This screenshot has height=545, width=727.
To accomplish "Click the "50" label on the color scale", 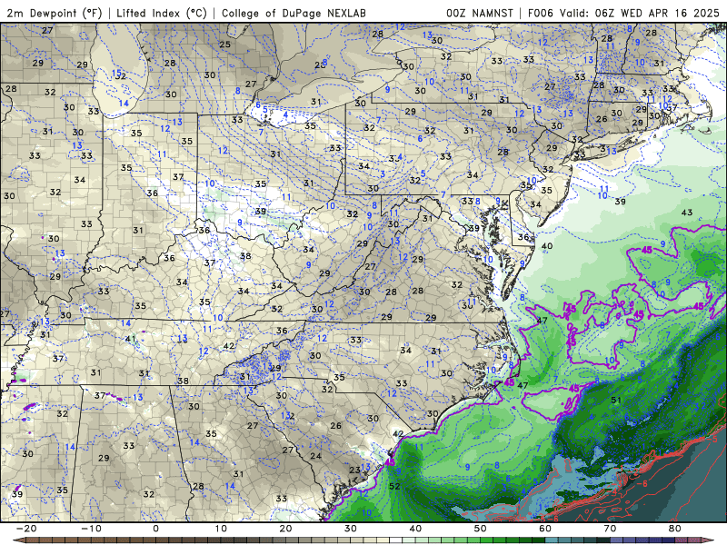I will point(481,529).
